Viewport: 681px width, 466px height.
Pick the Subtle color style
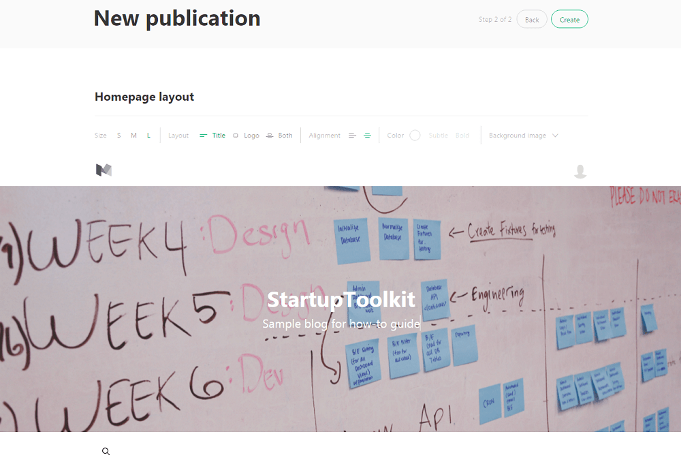[x=438, y=136]
